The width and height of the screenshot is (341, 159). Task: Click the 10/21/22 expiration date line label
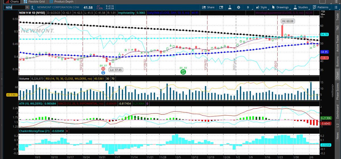click(81, 64)
